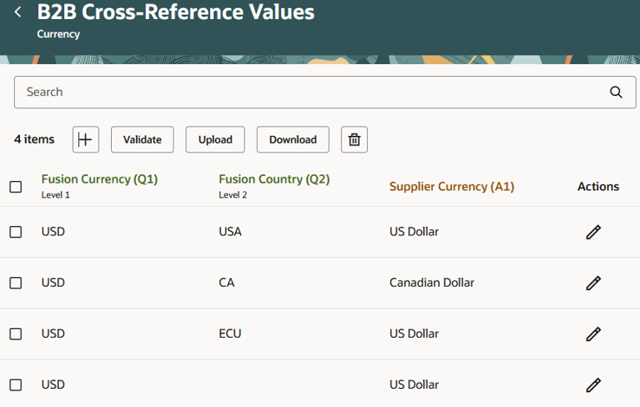Check the last row's checkbox
The width and height of the screenshot is (640, 407).
pyautogui.click(x=16, y=384)
